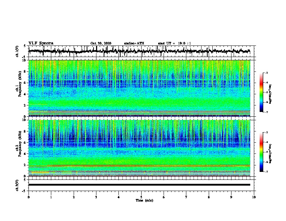Click the time axis tick label "9"

(231, 197)
